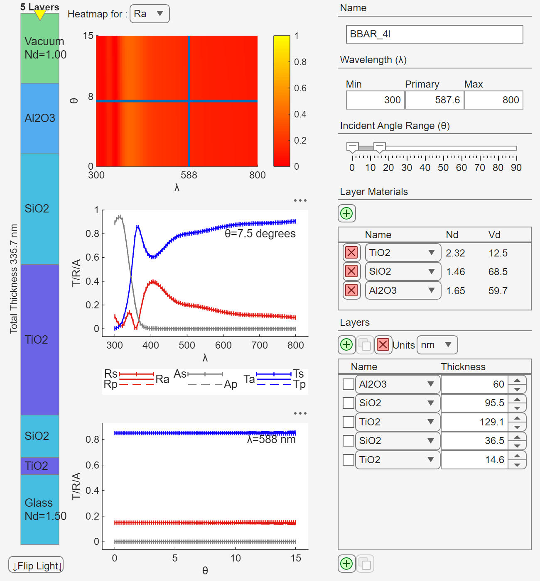Check the Al2O3 layer checkbox

tap(348, 384)
